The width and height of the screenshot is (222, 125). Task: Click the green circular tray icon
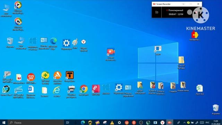[188, 123]
